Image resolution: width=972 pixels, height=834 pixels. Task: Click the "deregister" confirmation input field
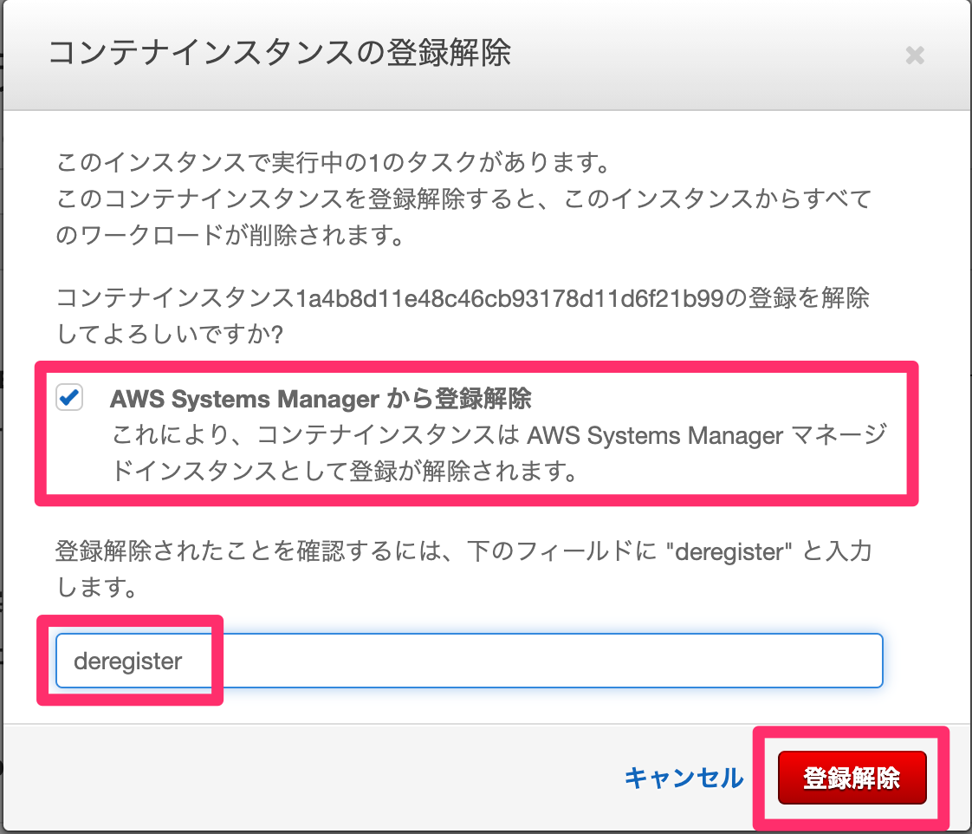pyautogui.click(x=468, y=661)
